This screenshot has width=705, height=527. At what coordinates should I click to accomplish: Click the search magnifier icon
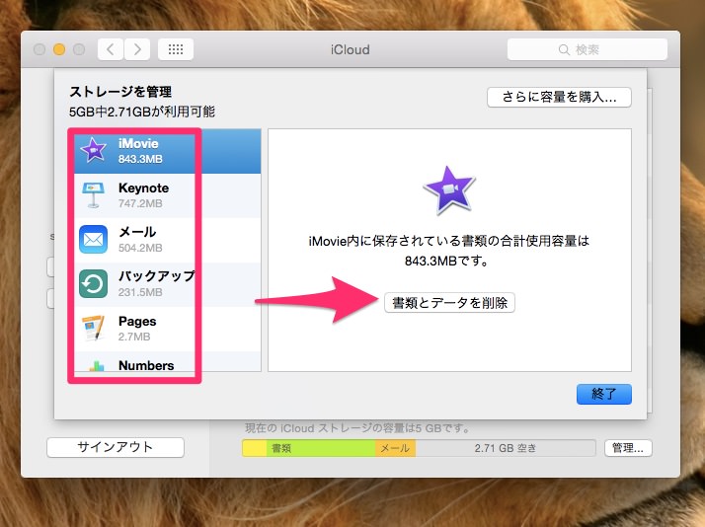point(564,49)
